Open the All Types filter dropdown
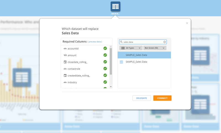 tap(131, 48)
